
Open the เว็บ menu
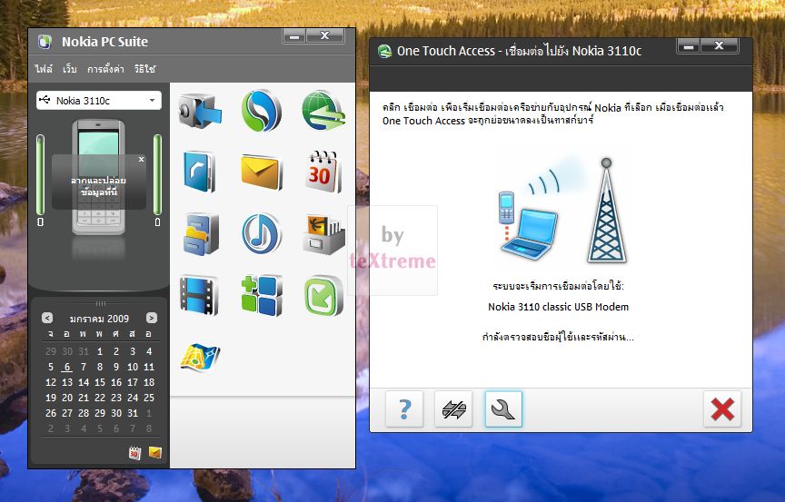[70, 69]
